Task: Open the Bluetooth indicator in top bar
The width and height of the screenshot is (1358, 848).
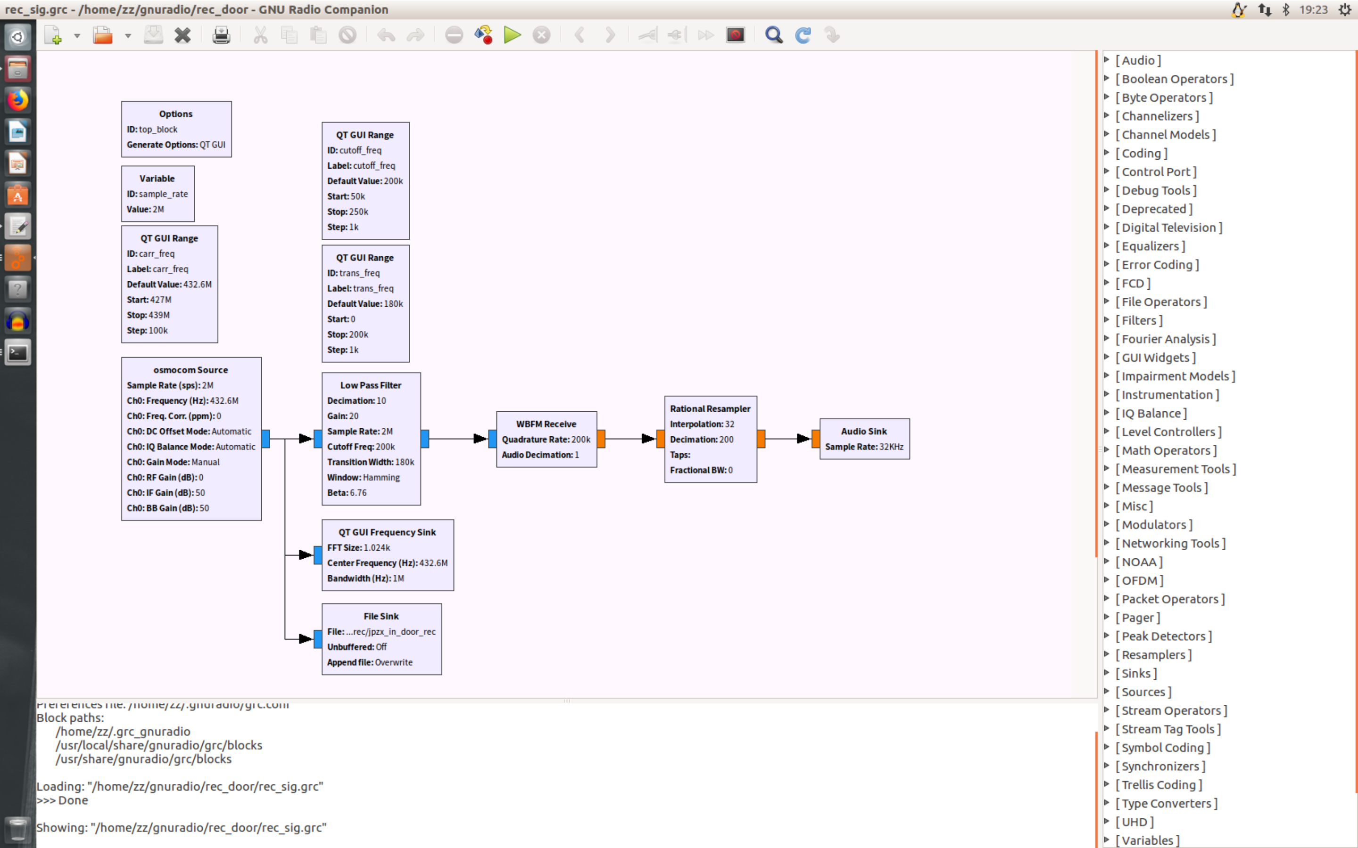Action: [x=1285, y=9]
